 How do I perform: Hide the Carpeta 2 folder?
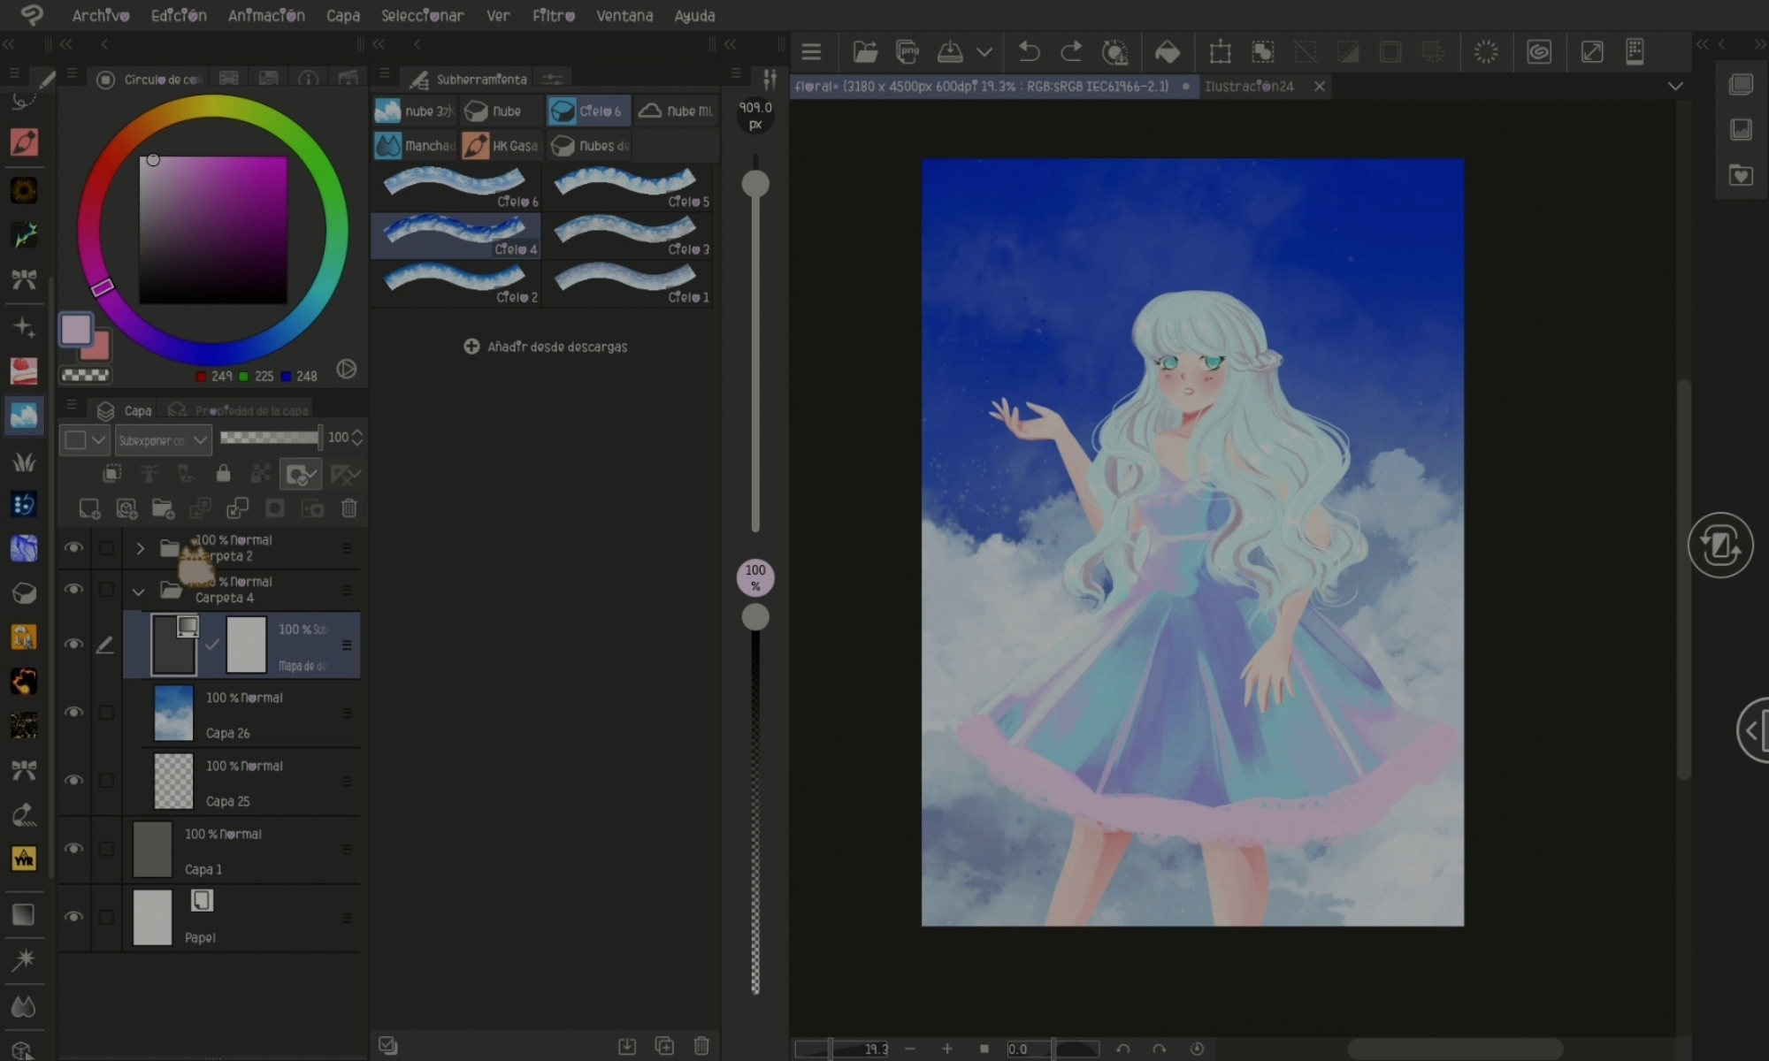[74, 547]
